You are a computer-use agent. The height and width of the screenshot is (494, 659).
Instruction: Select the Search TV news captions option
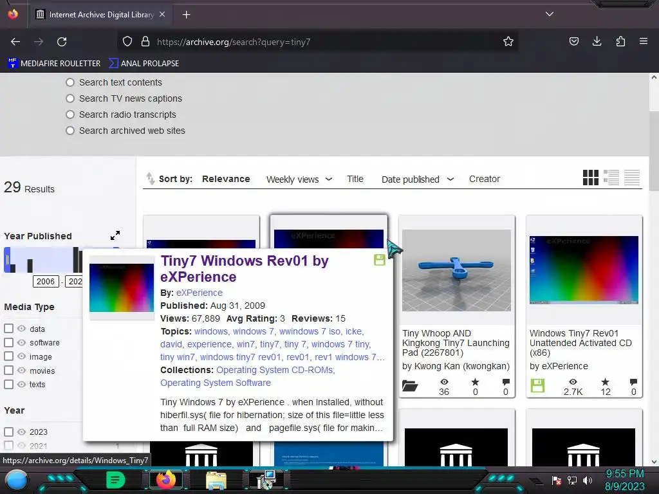pyautogui.click(x=70, y=98)
